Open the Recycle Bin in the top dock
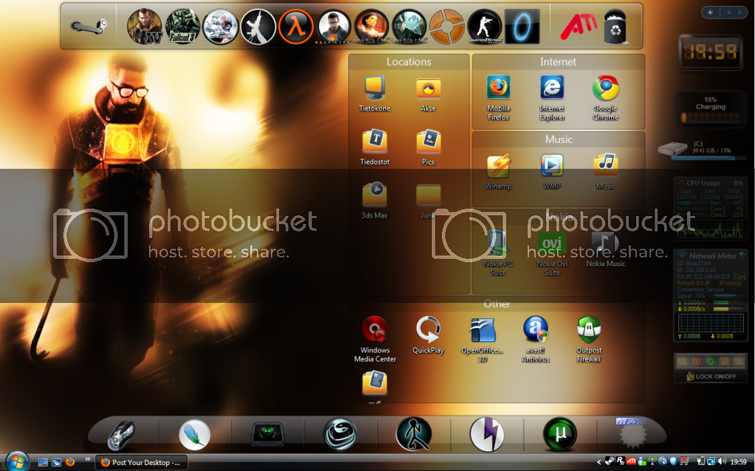This screenshot has height=471, width=755. [x=616, y=27]
